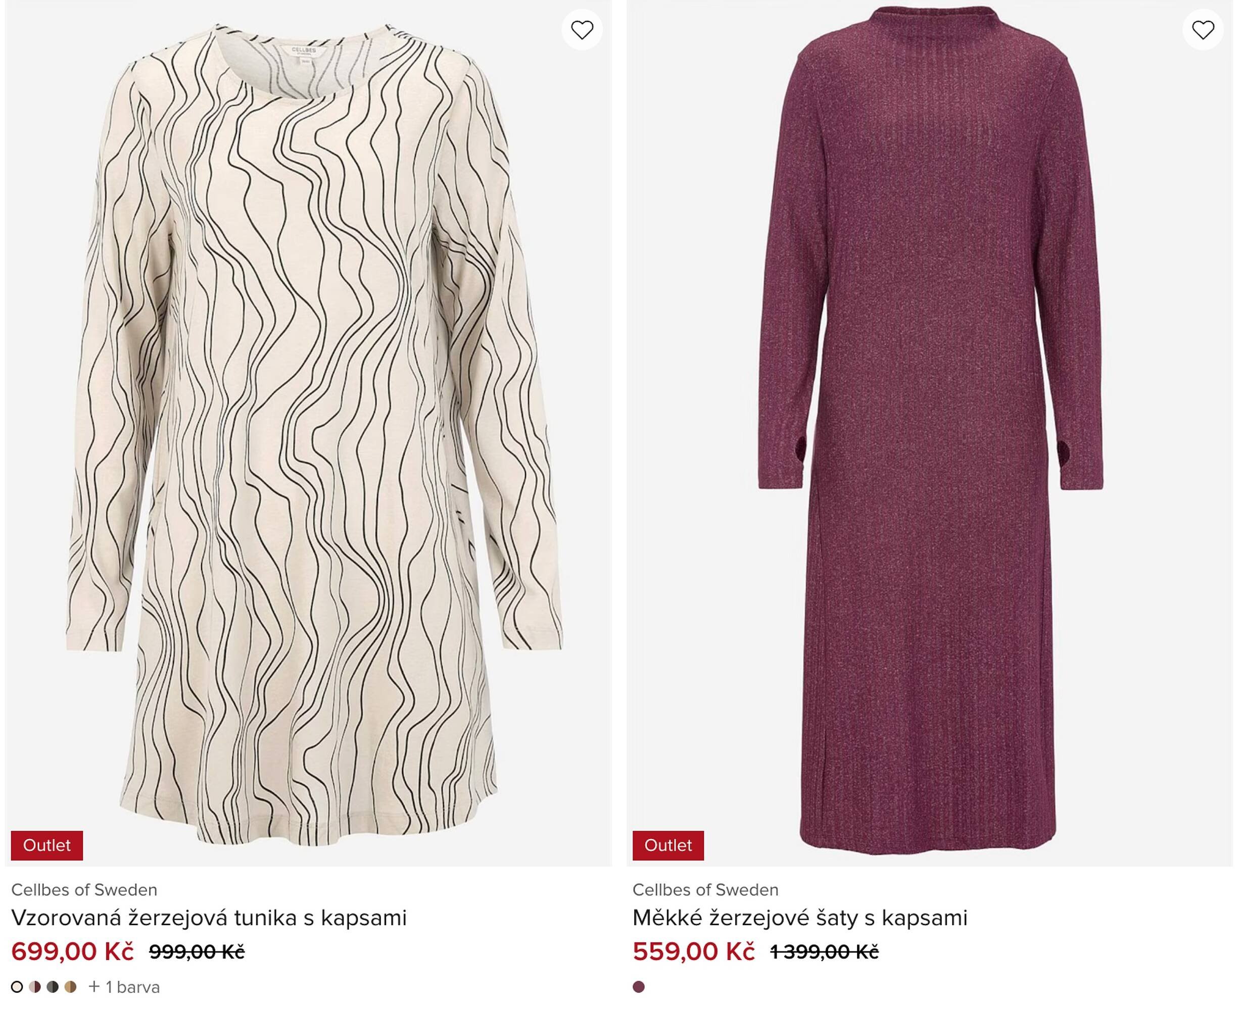This screenshot has height=1010, width=1245.
Task: Select the cream color swatch for tunic
Action: point(17,987)
